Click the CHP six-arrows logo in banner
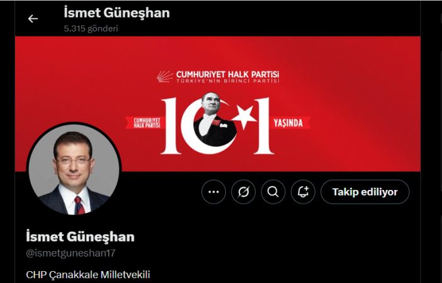 click(x=165, y=77)
